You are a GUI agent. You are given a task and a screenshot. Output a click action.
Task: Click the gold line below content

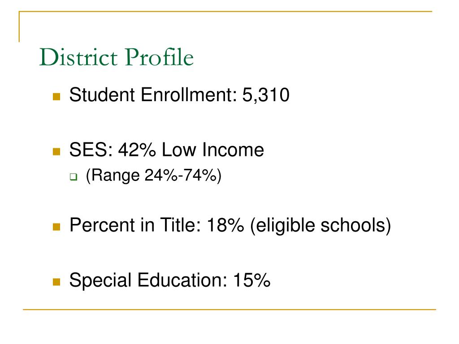(x=229, y=309)
